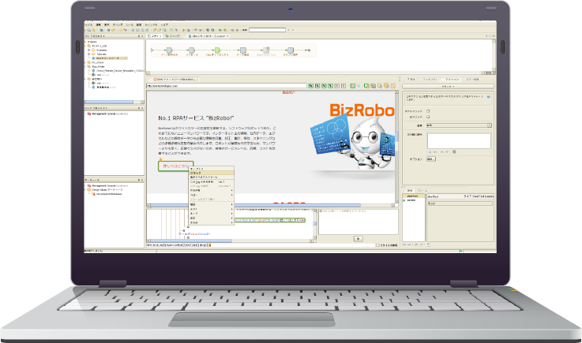582x343 pixels.
Task: Open the ファインダー tab in step panel
Action: coord(430,79)
